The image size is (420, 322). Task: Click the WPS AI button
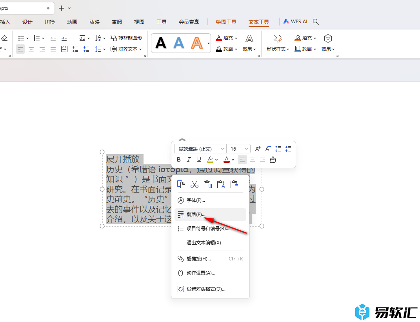295,22
